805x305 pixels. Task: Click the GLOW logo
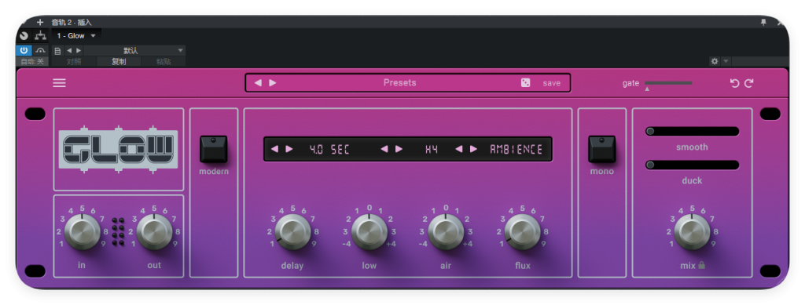(x=118, y=149)
